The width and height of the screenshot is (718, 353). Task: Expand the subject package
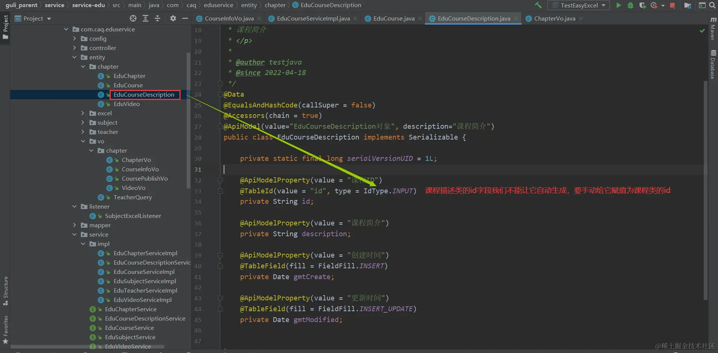(x=83, y=122)
